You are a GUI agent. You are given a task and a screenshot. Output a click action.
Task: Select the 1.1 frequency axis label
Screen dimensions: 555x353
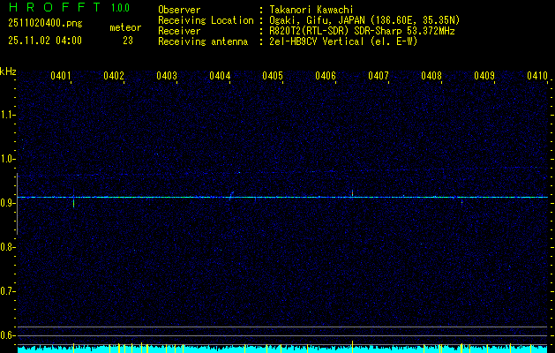click(8, 115)
